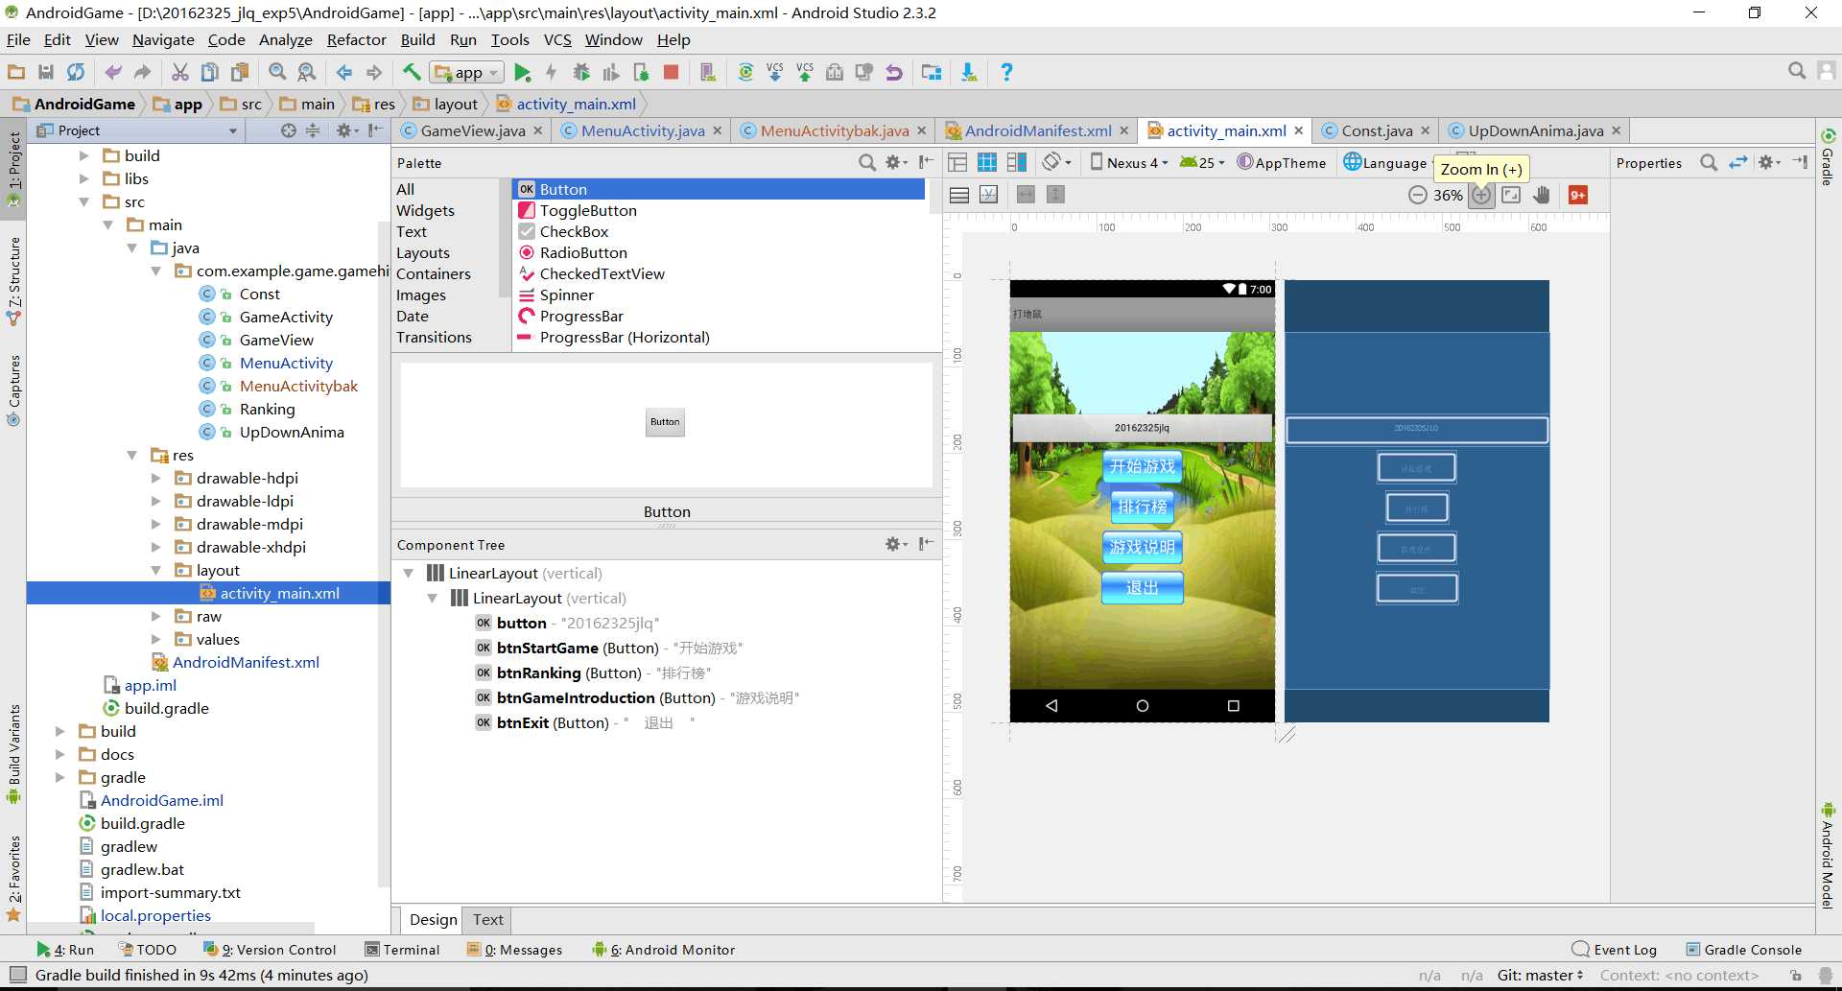Show Design and Blueprint side by side
This screenshot has width=1842, height=991.
coord(1016,162)
